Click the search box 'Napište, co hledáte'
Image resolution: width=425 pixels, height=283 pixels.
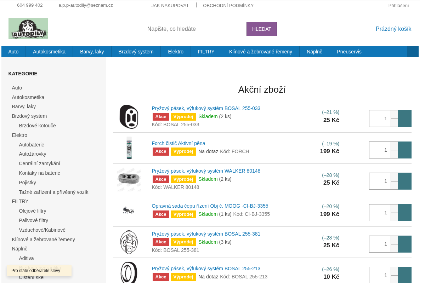click(x=195, y=29)
